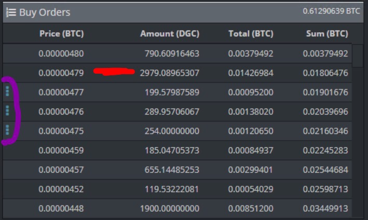
Task: Click dotted marker icon beside price 0.00000475
Action: pos(7,130)
